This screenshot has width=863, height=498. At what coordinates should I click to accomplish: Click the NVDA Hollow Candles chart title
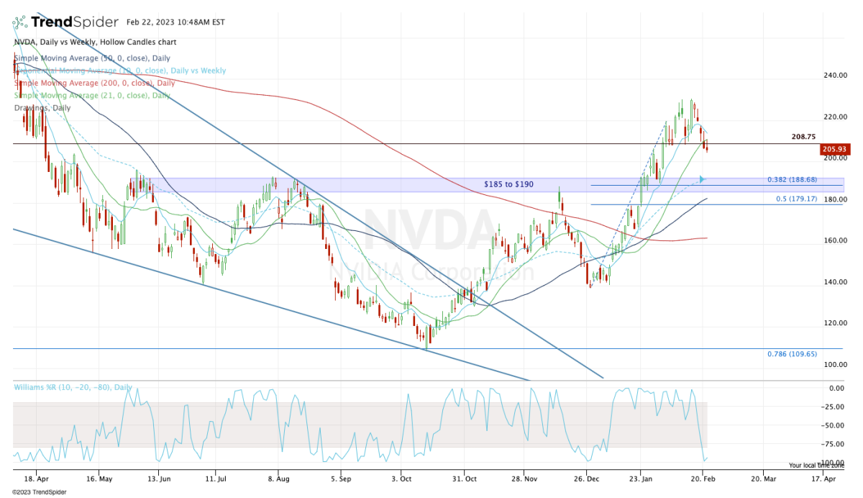95,42
